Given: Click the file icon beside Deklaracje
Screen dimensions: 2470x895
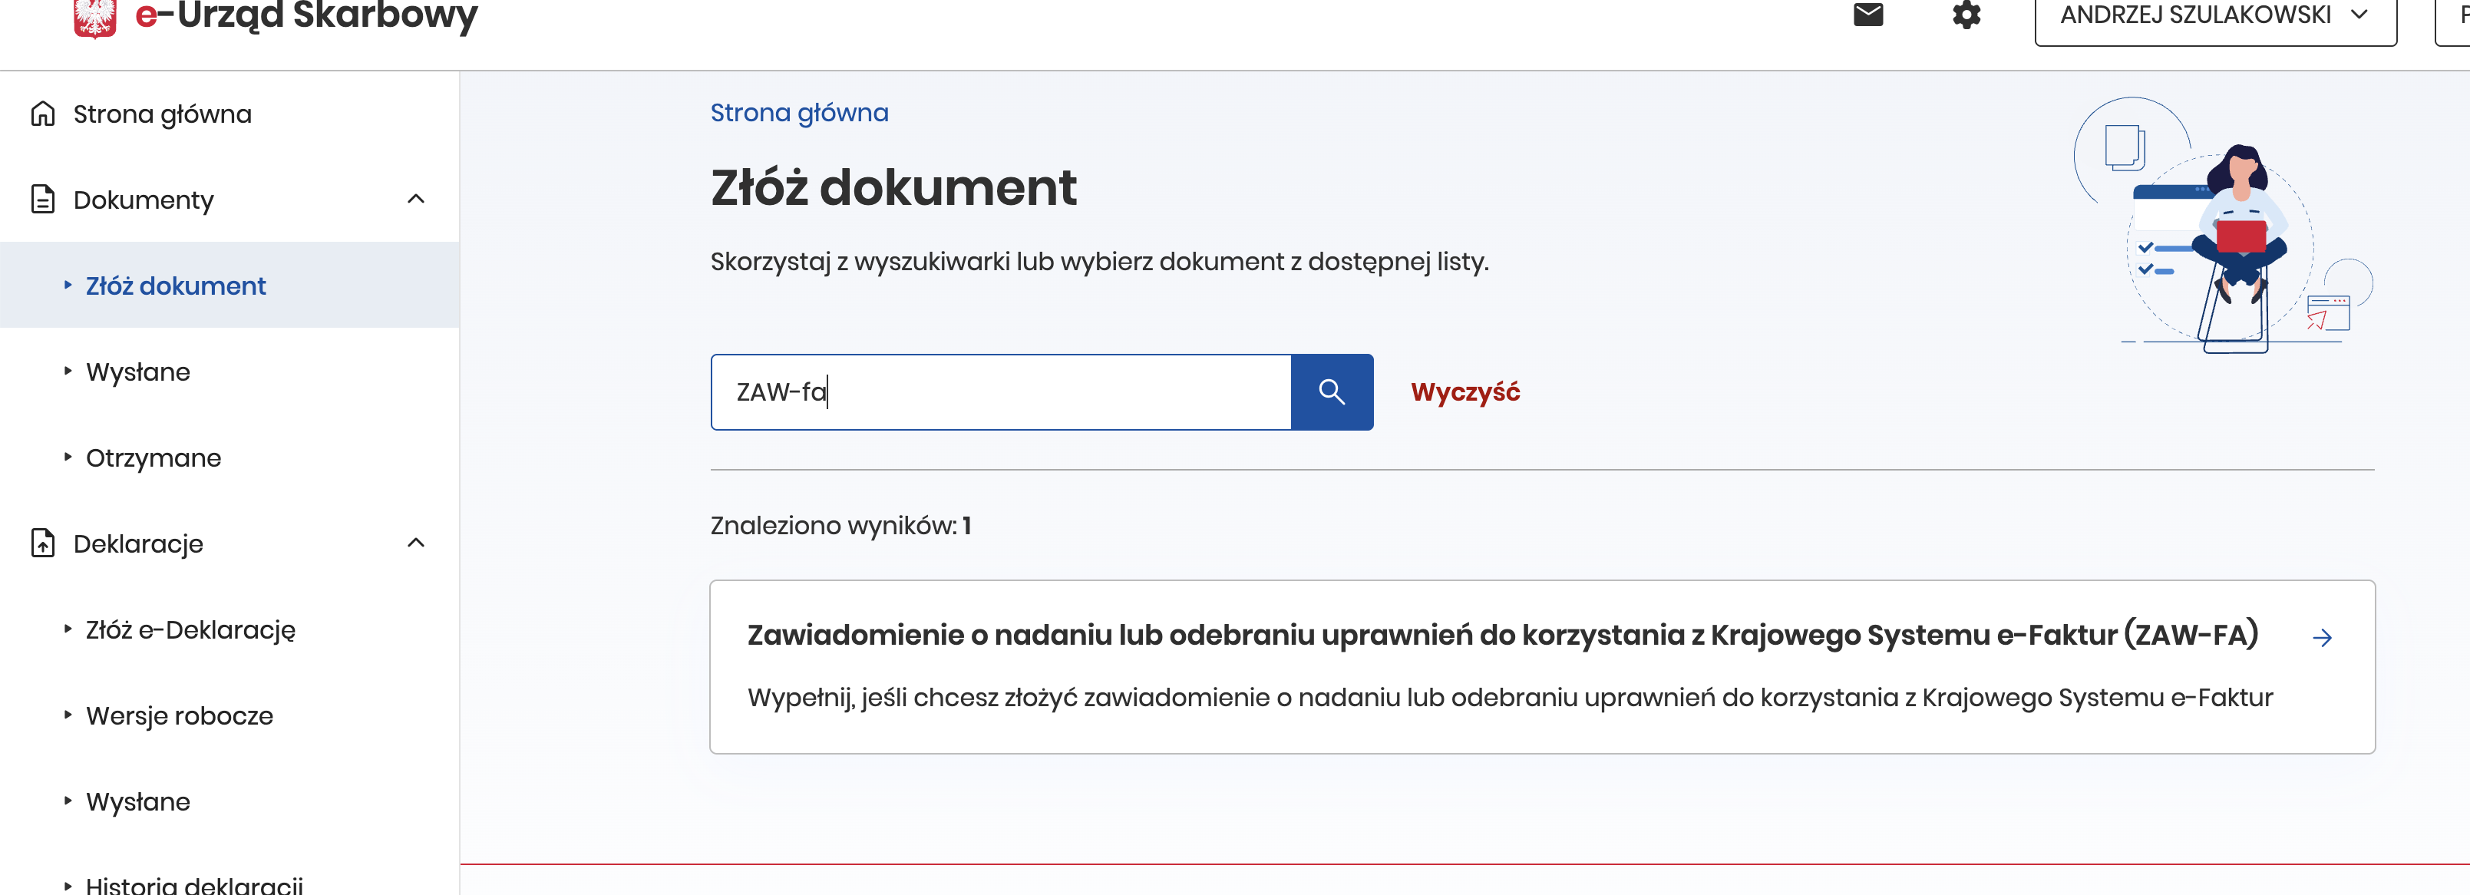Looking at the screenshot, I should point(43,543).
